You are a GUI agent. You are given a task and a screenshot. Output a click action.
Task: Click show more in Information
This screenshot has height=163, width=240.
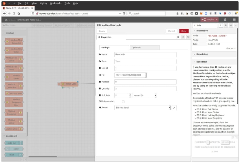(x=231, y=48)
